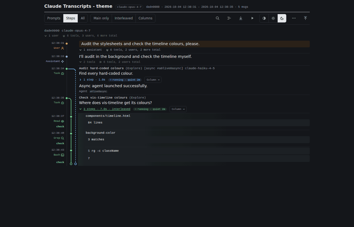Viewport: 354px width, 227px height.
Task: Collapse the top '1 user' expander
Action: click(51, 36)
